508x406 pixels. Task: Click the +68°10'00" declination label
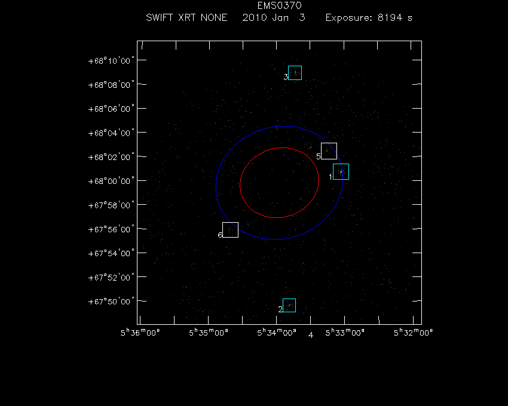pyautogui.click(x=111, y=61)
